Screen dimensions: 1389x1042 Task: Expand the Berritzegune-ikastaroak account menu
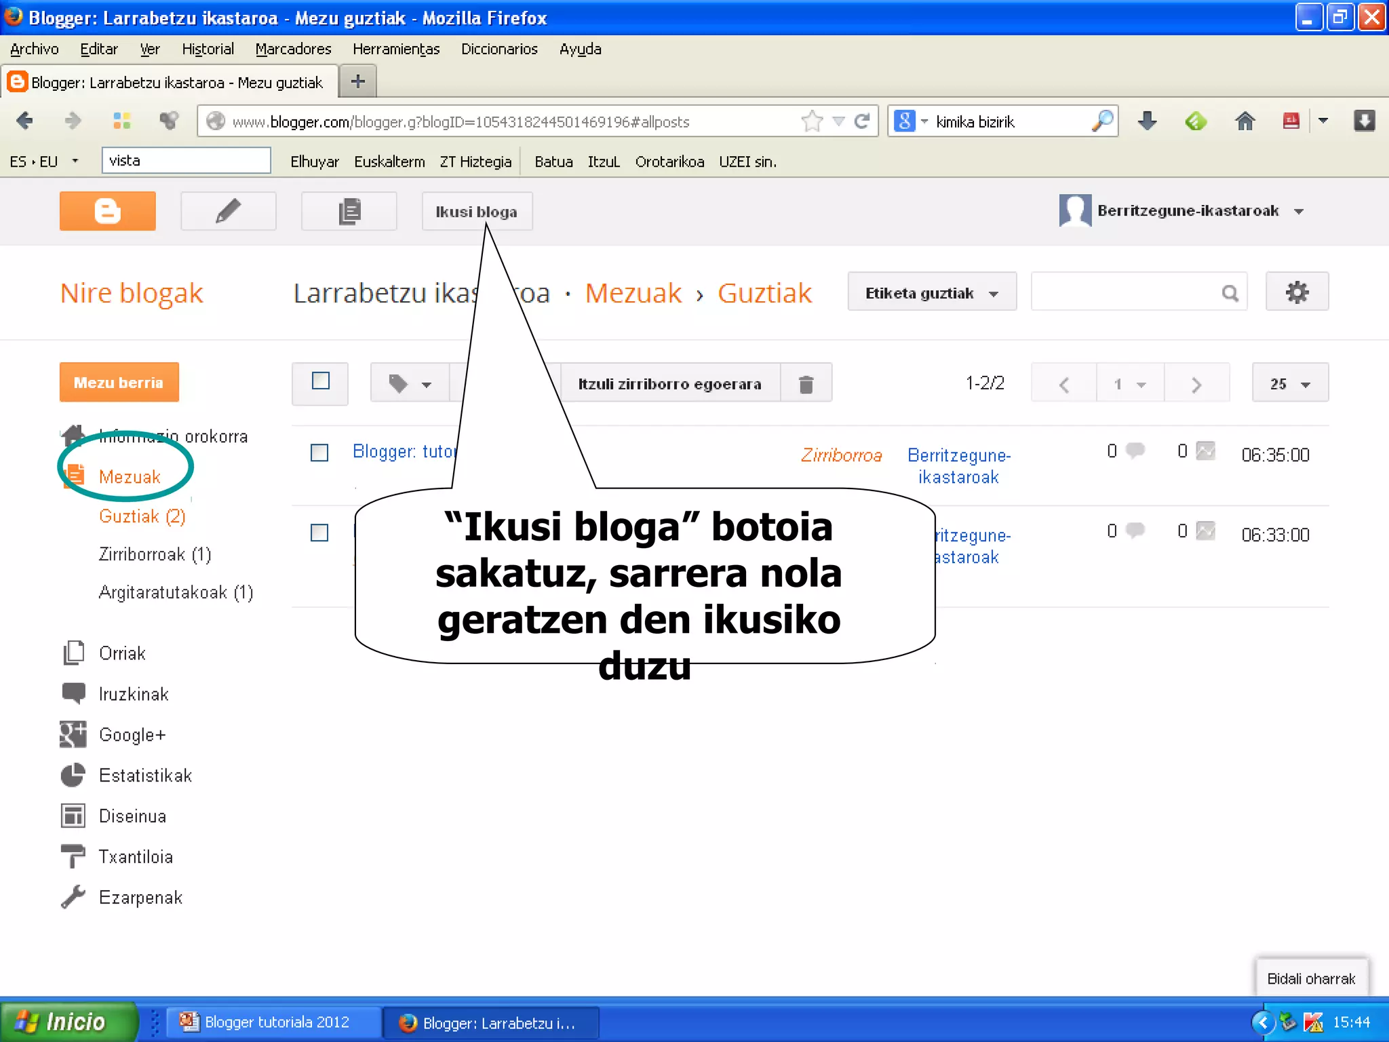point(1299,212)
